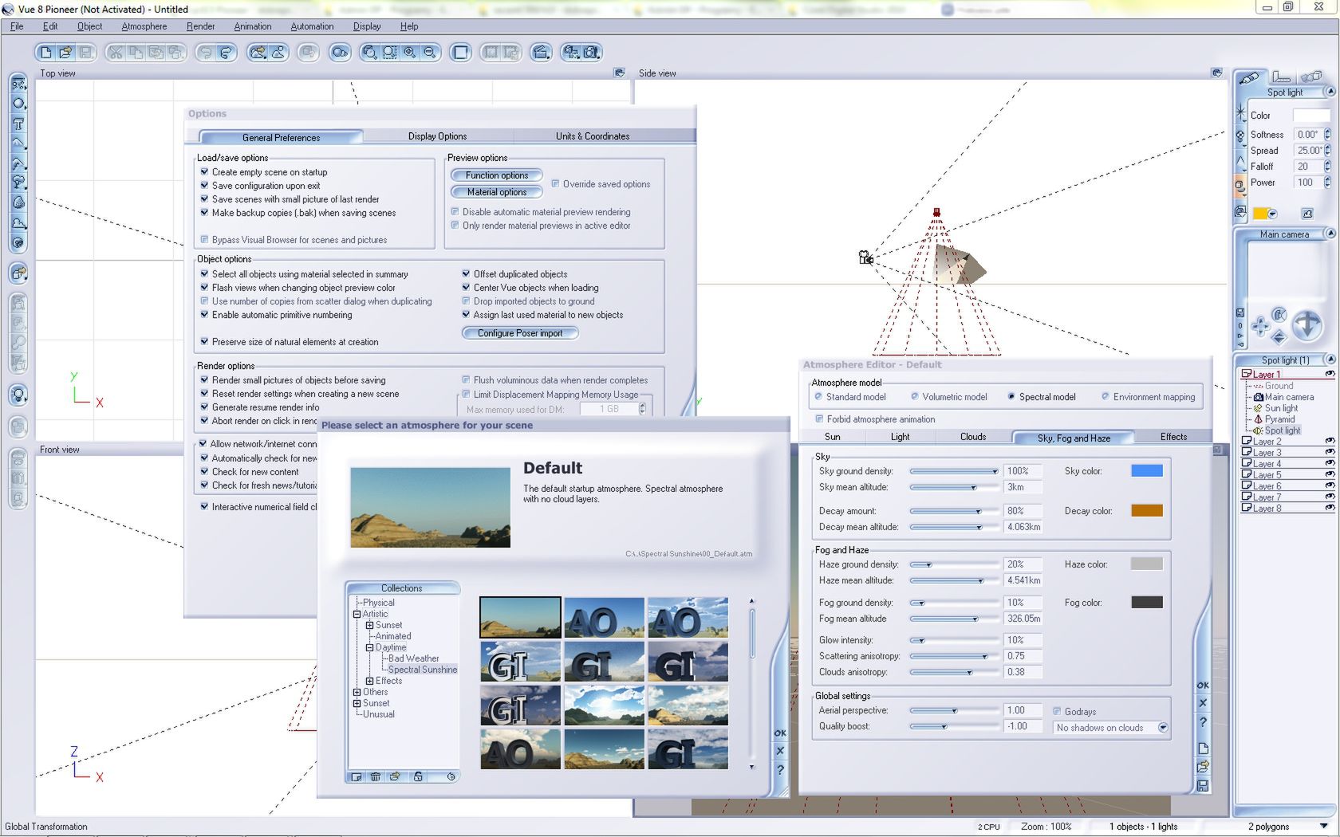Image resolution: width=1340 pixels, height=837 pixels.
Task: Click the Sky color blue swatch
Action: 1146,471
